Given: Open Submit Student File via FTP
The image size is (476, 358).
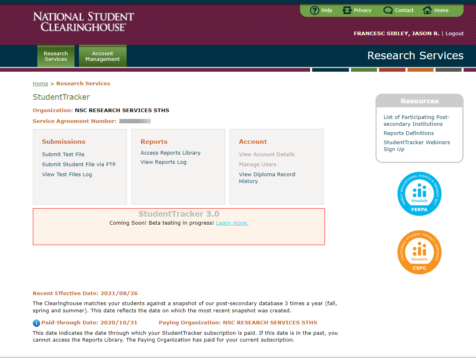Looking at the screenshot, I should 79,165.
